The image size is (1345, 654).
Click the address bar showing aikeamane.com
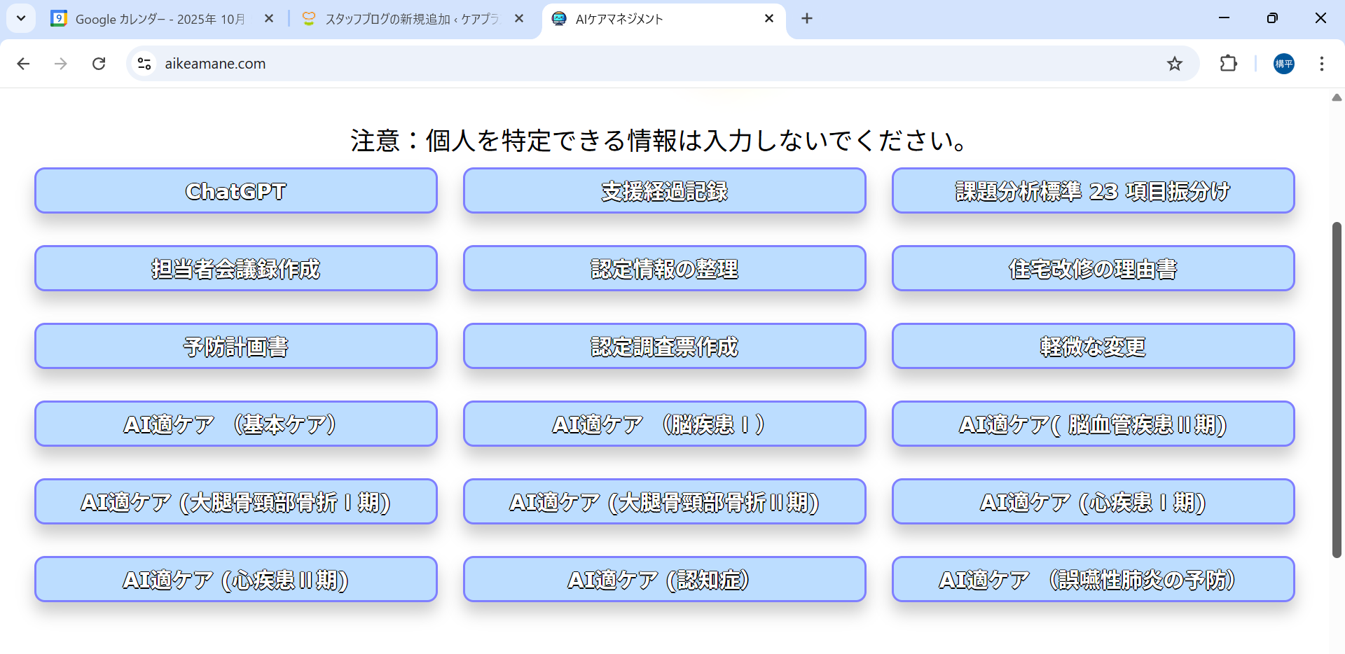[x=630, y=64]
